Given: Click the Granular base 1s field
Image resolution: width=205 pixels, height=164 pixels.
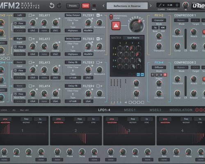Looking at the screenshot, I should tap(155, 27).
